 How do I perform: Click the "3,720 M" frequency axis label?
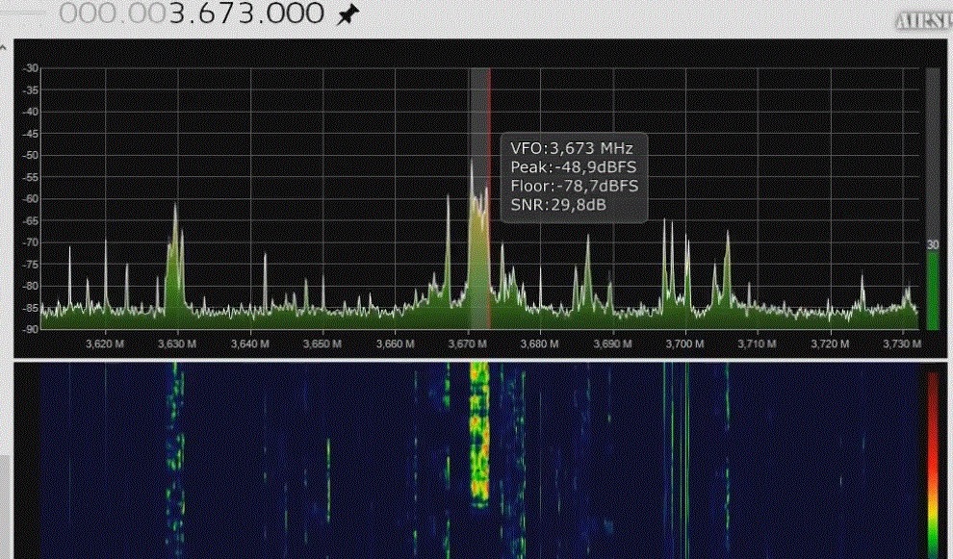click(x=830, y=343)
